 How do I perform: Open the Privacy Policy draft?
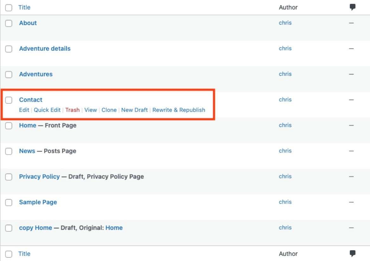[40, 176]
